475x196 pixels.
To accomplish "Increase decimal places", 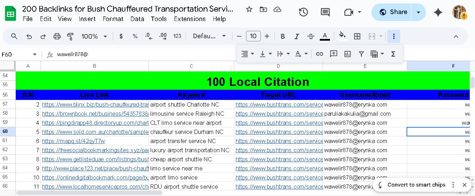I will [163, 36].
